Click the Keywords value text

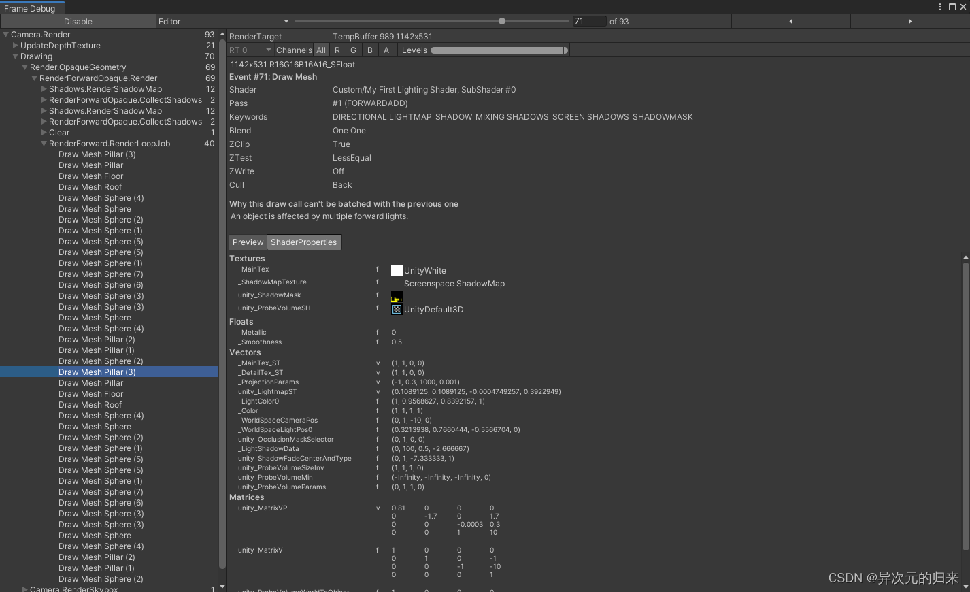(x=513, y=117)
